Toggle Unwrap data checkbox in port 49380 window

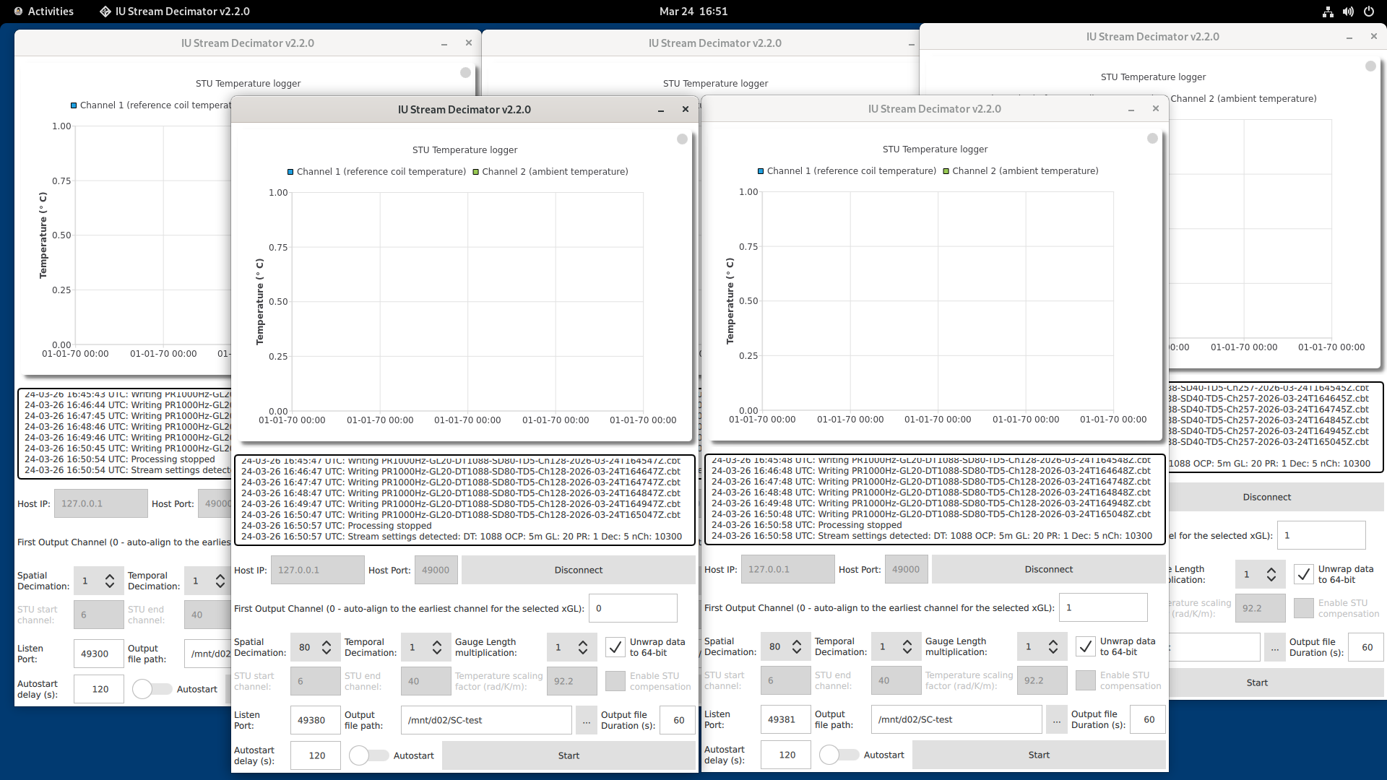coord(615,647)
